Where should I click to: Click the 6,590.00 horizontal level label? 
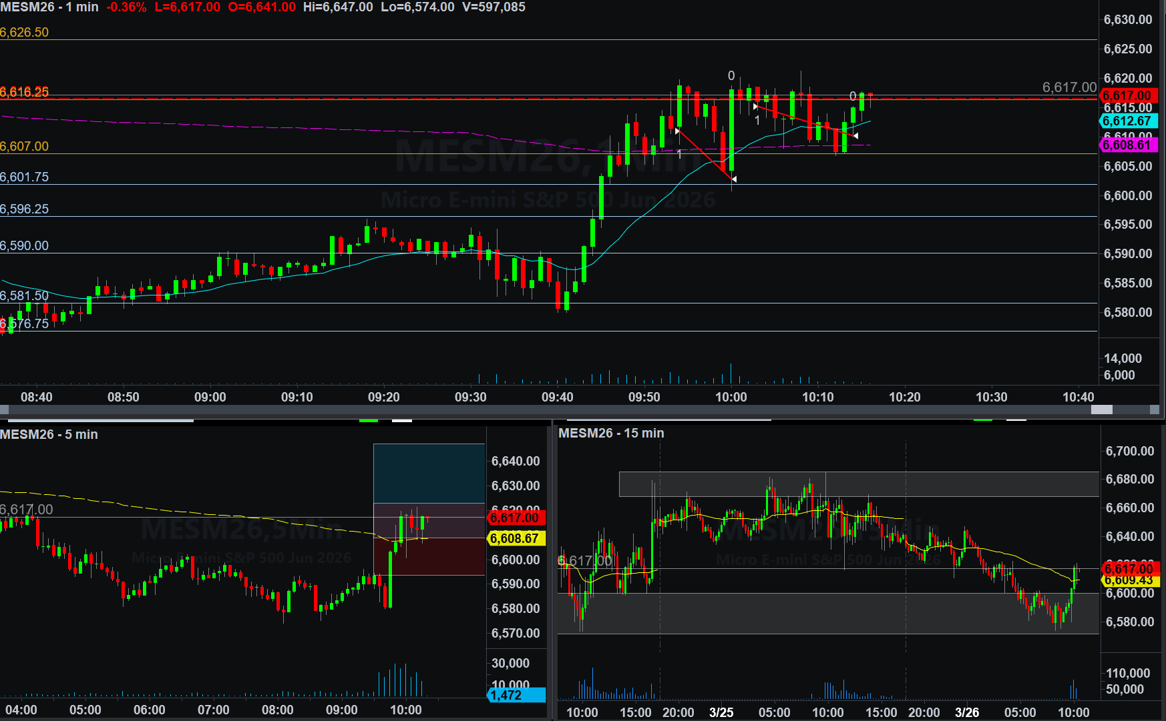[x=25, y=245]
